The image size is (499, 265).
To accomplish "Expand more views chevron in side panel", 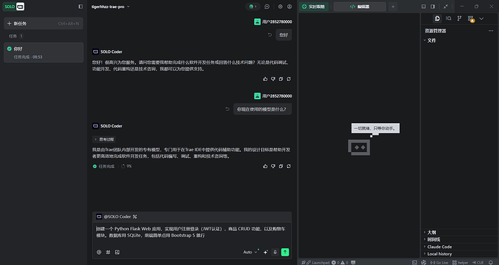I will 482,19.
